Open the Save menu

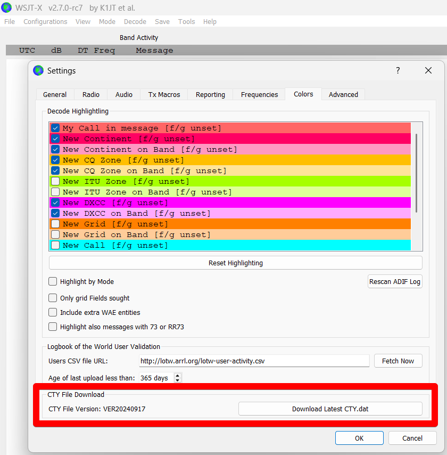pyautogui.click(x=162, y=22)
